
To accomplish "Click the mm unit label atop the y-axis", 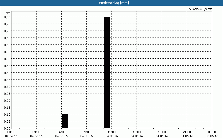I will coord(8,13).
